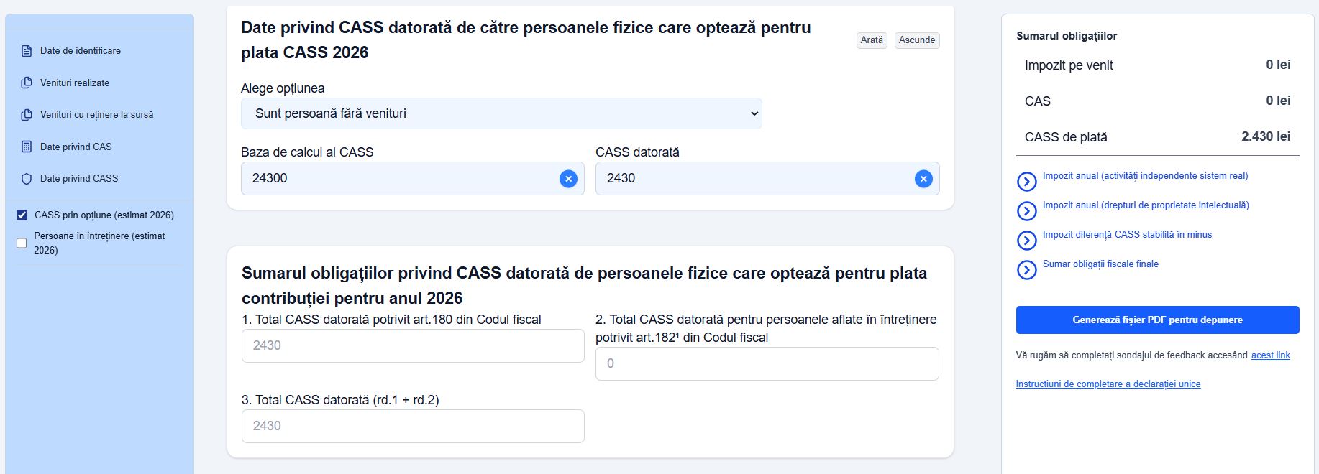The width and height of the screenshot is (1319, 474).
Task: Clear the Baza de calcul al CASS field
Action: [568, 179]
